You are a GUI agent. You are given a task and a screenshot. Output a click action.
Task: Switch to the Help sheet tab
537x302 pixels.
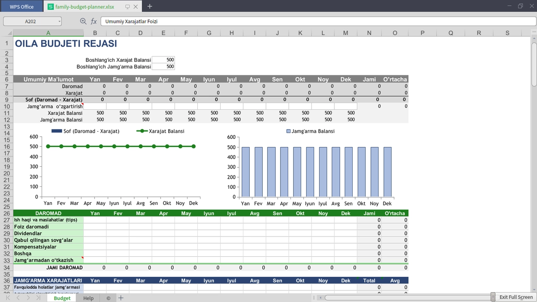point(88,298)
